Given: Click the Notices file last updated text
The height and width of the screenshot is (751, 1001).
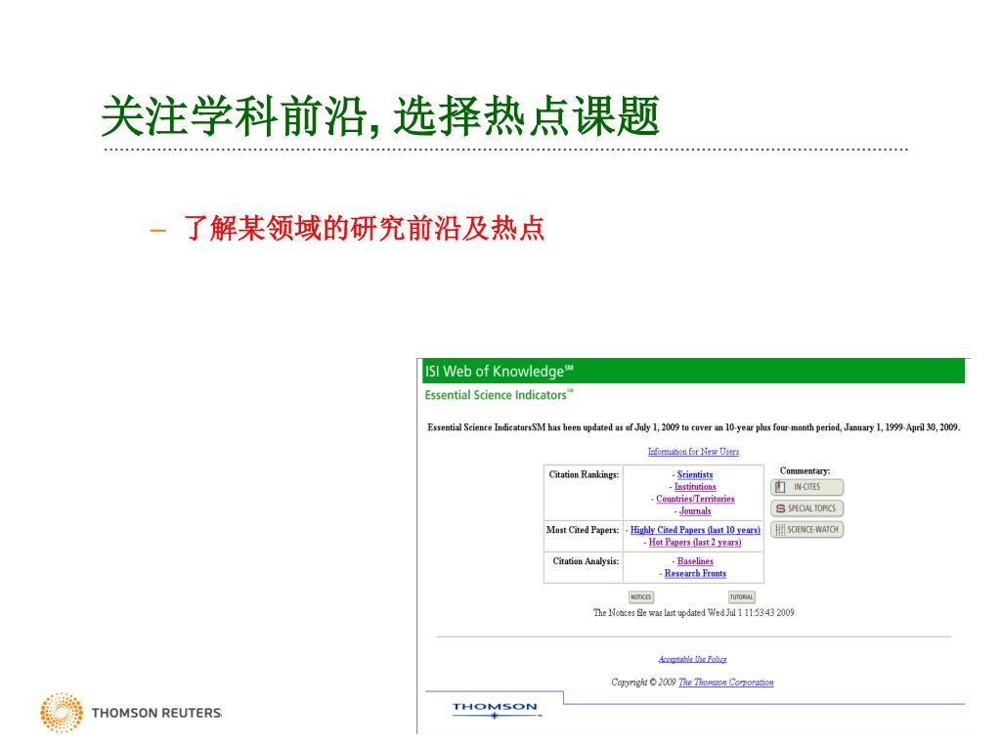Looking at the screenshot, I should 693,612.
